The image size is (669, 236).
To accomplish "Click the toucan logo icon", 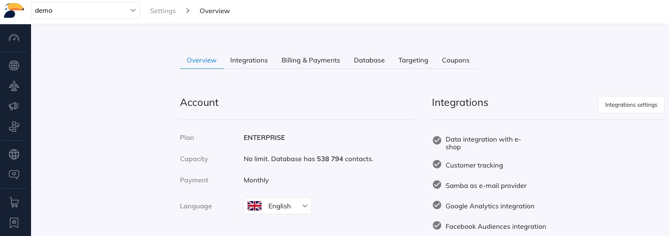I will pyautogui.click(x=14, y=10).
